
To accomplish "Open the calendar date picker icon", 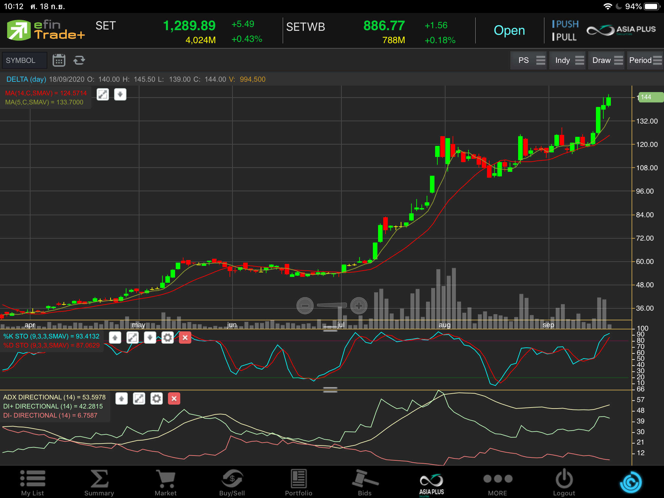I will pos(59,60).
